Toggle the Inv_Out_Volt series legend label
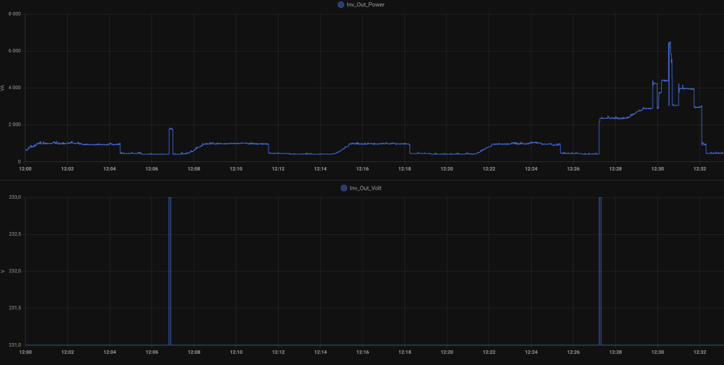 click(366, 188)
